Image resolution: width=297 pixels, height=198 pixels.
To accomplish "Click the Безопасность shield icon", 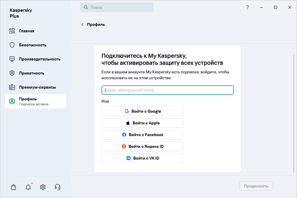I will [x=12, y=45].
